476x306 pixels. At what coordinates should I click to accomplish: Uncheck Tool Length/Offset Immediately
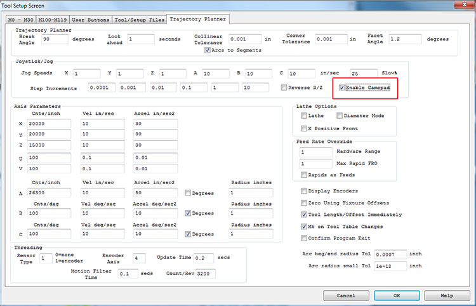pyautogui.click(x=303, y=214)
